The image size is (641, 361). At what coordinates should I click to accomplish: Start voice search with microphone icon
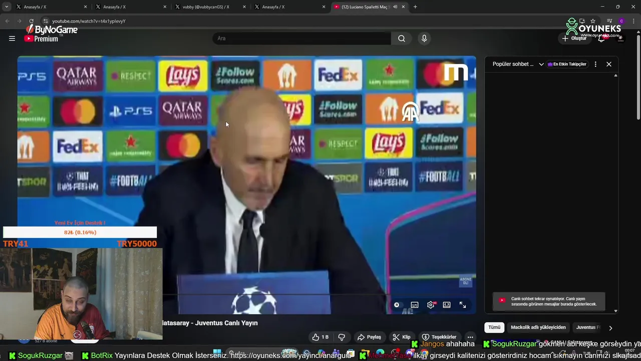tap(424, 39)
